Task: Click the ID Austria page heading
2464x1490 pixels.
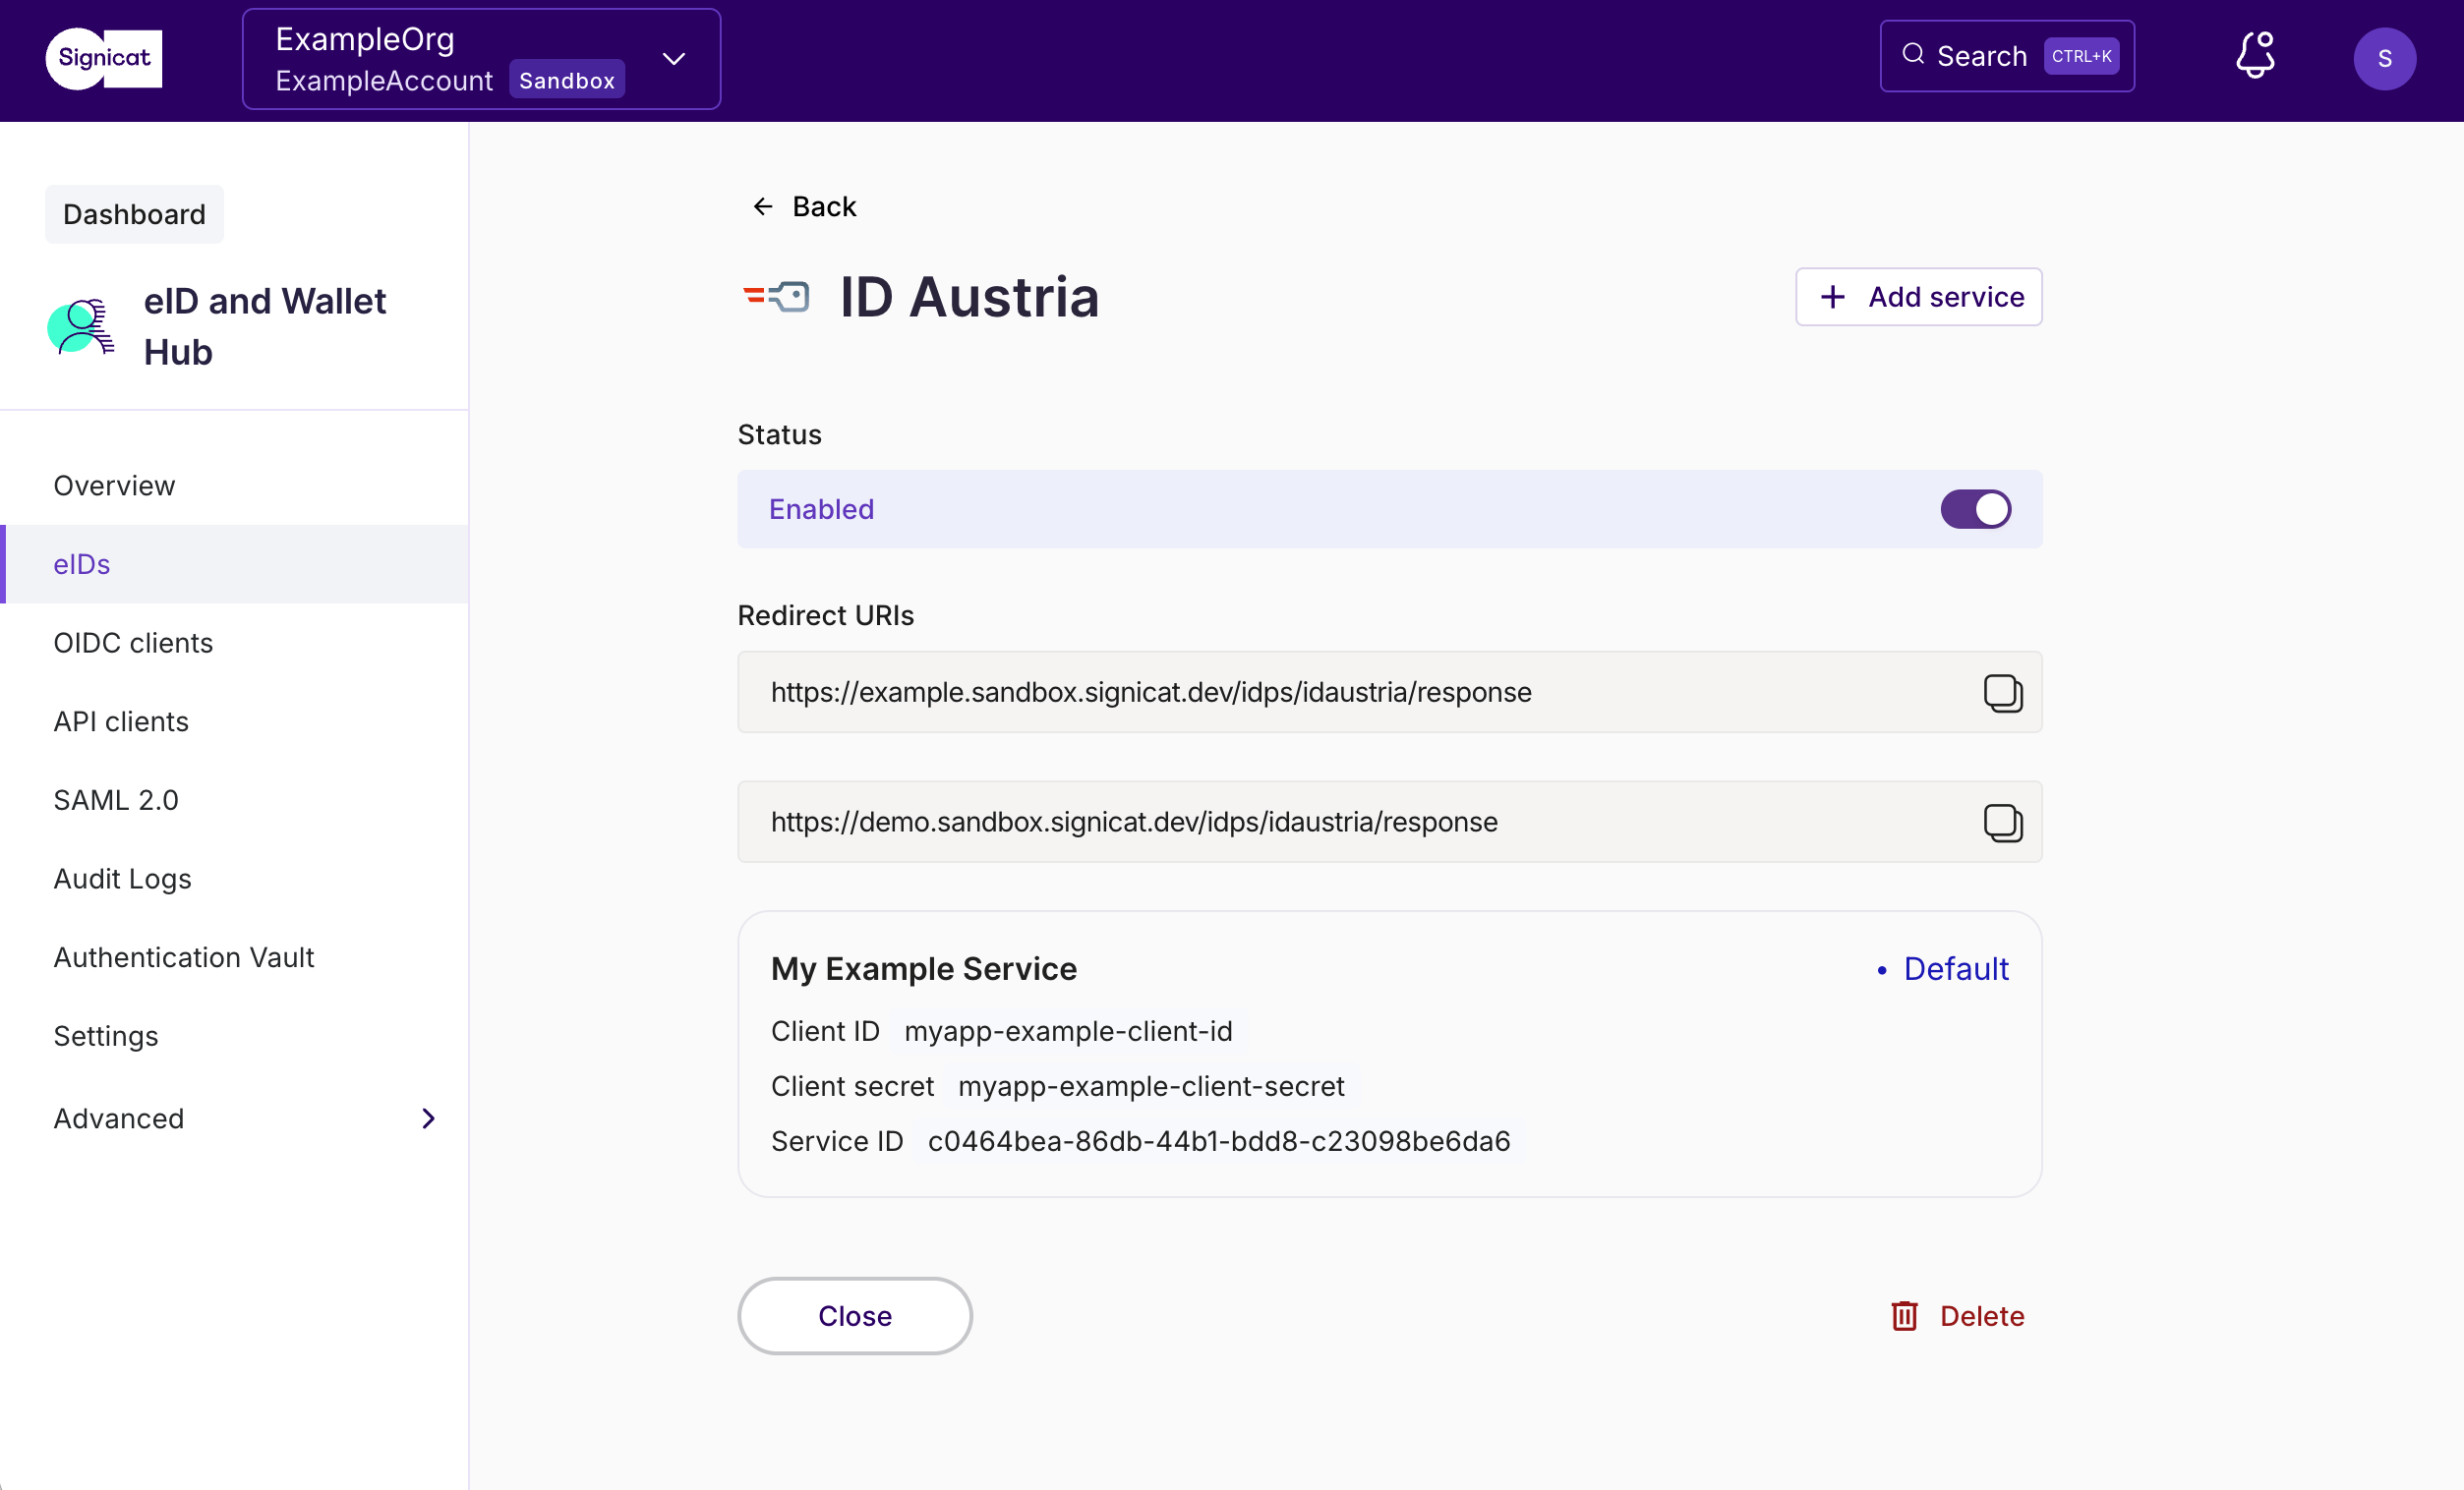Action: pyautogui.click(x=969, y=297)
